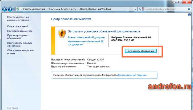Open Help with the blue question icon
This screenshot has height=110, width=193.
coord(189,15)
